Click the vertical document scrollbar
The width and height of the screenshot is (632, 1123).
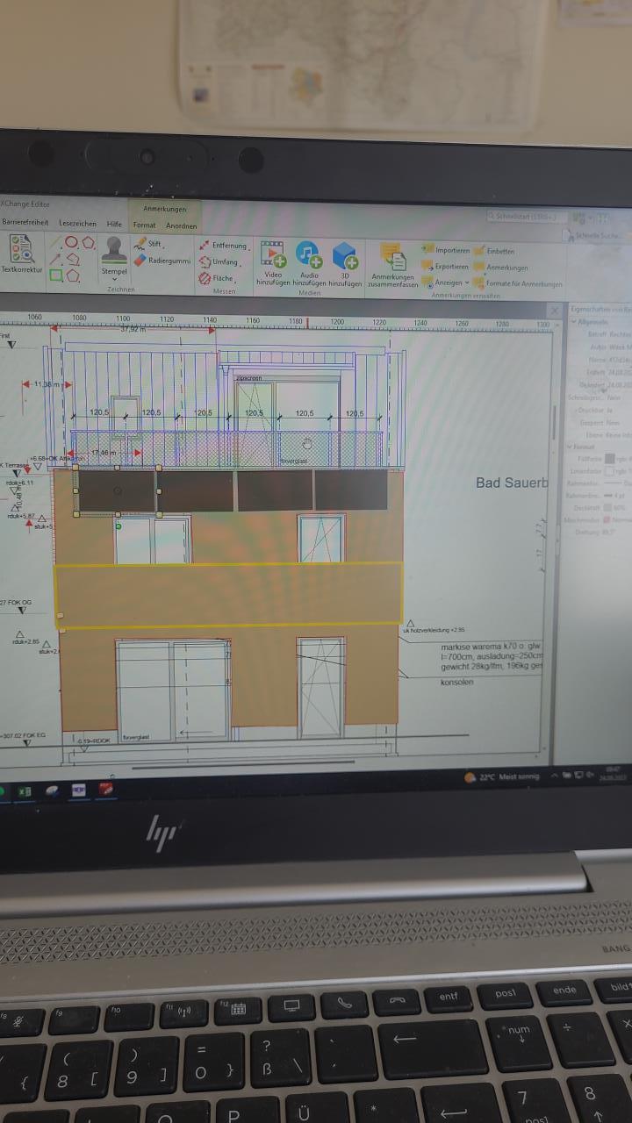click(553, 421)
